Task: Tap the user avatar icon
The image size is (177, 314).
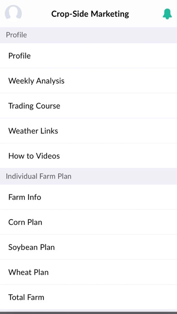Action: (13, 13)
